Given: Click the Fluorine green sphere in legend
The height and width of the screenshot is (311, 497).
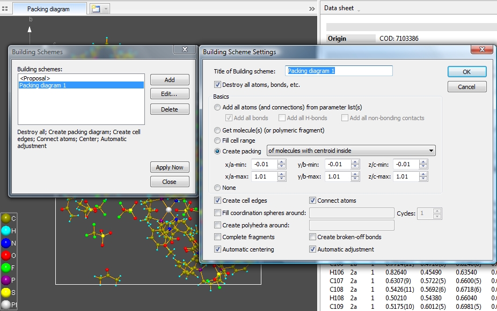Looking at the screenshot, I should [5, 268].
